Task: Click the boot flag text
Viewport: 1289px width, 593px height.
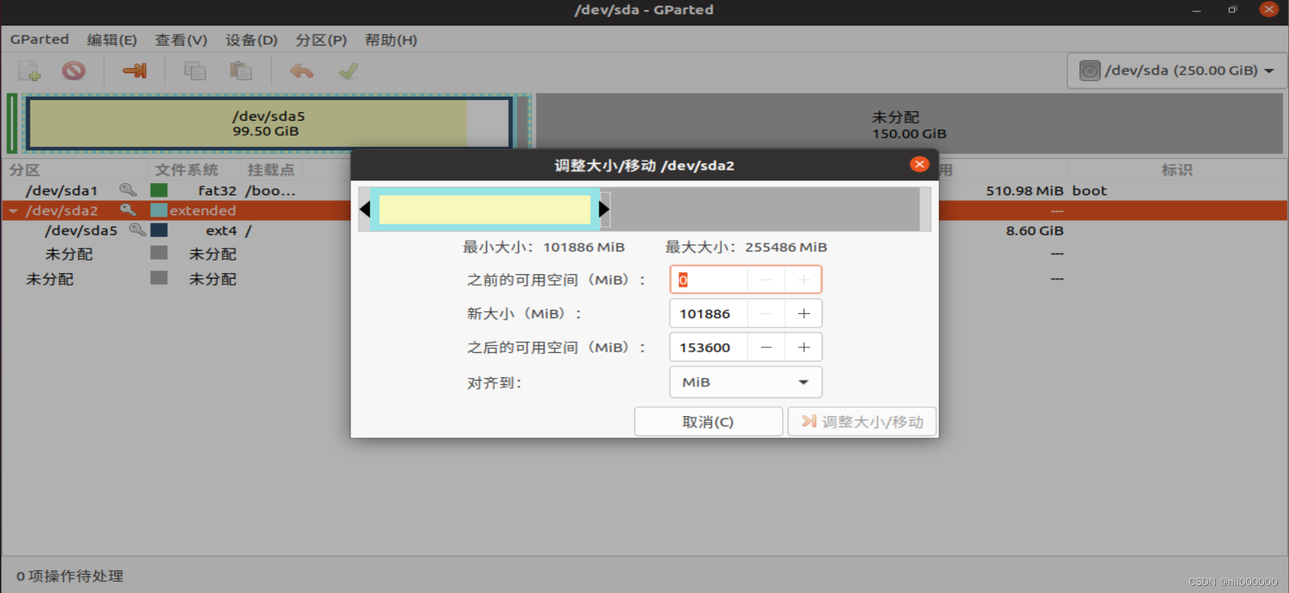Action: pos(1089,190)
